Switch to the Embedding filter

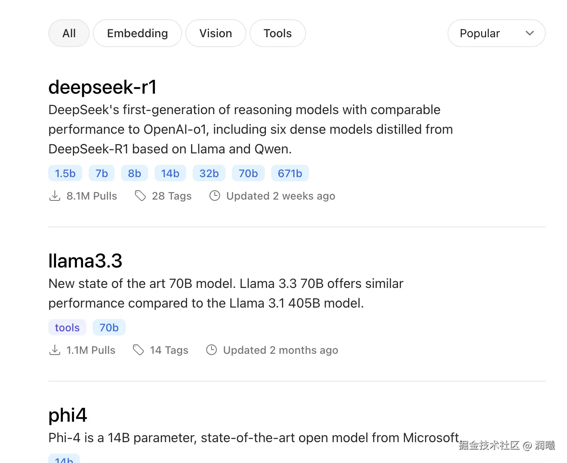(x=137, y=33)
